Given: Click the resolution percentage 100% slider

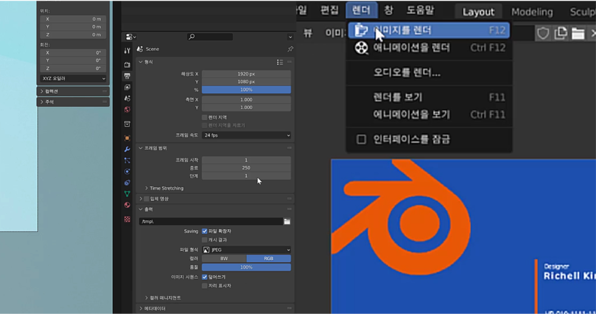Looking at the screenshot, I should tap(246, 90).
